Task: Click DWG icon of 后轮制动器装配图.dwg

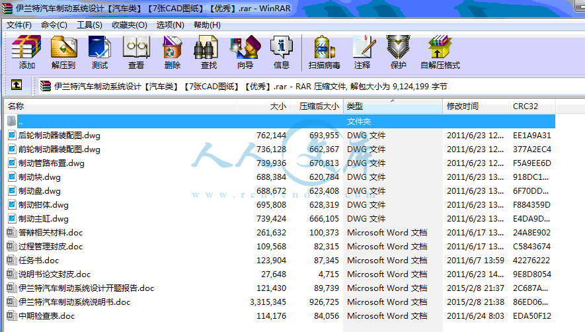Action: coord(12,135)
